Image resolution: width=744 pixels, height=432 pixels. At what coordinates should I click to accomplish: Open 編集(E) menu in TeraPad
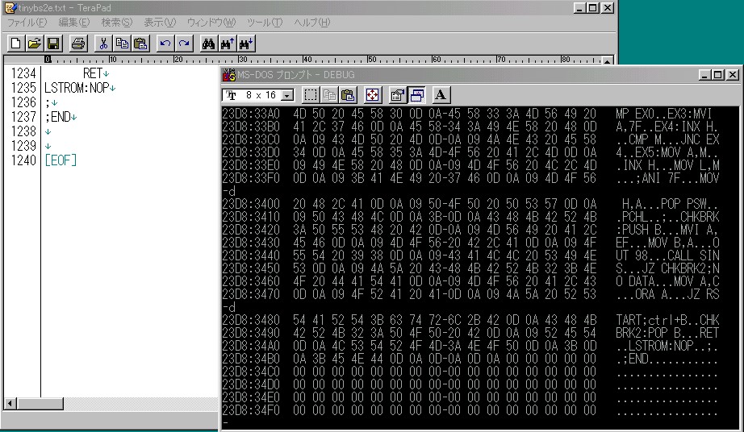tap(74, 23)
